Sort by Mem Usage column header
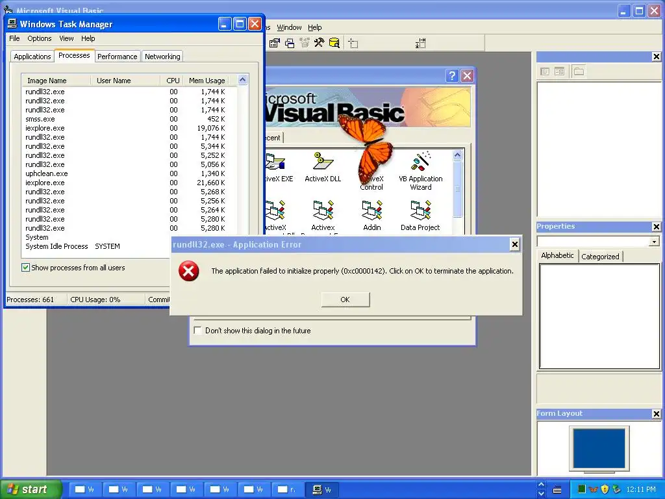Screen dimensions: 665x499 (x=207, y=80)
